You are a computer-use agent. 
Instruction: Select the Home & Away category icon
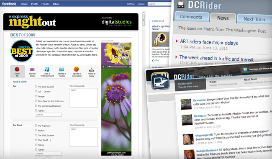(91, 69)
